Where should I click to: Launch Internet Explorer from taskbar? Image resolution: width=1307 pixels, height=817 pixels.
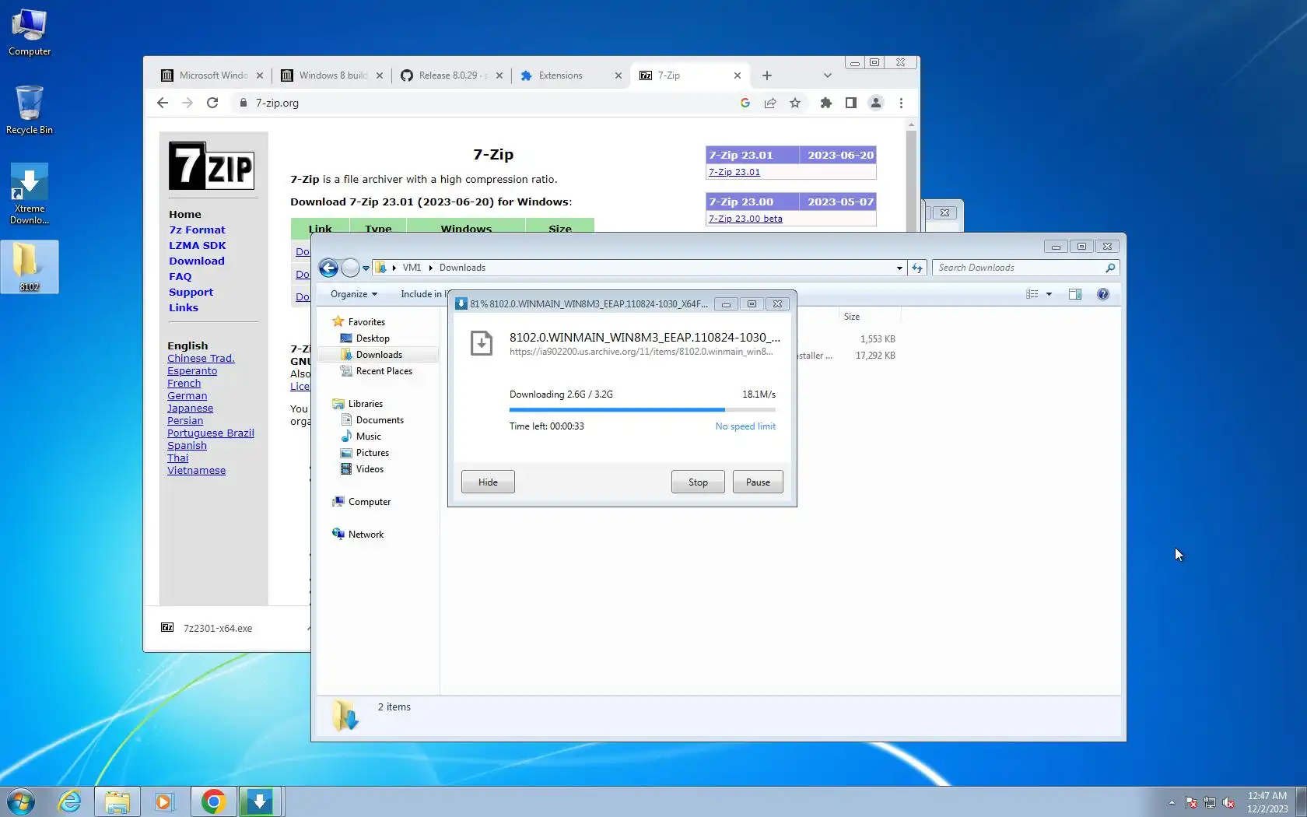[69, 801]
